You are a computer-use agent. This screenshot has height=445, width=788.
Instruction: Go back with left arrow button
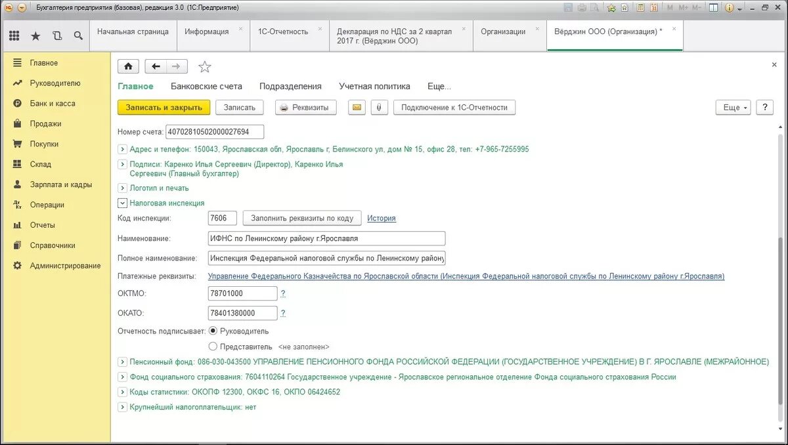tap(156, 66)
